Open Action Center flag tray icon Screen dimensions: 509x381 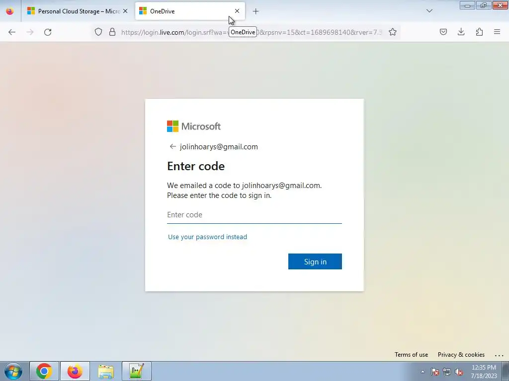click(x=434, y=372)
